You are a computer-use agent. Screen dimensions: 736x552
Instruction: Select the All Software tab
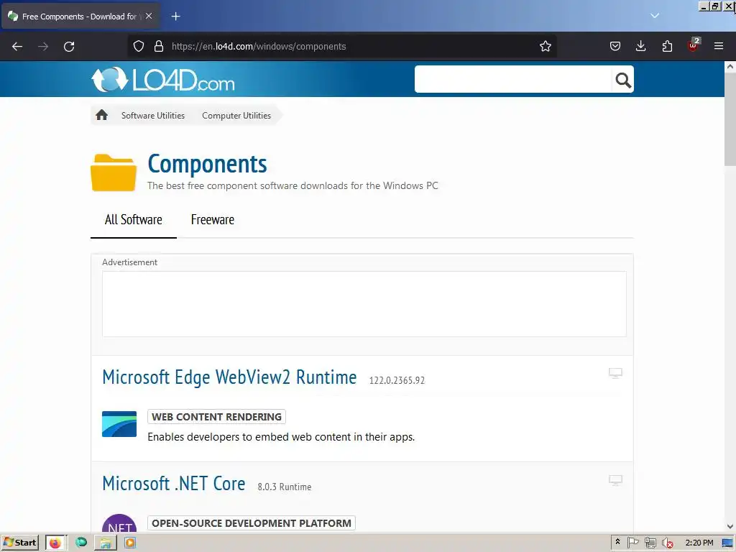pyautogui.click(x=133, y=220)
